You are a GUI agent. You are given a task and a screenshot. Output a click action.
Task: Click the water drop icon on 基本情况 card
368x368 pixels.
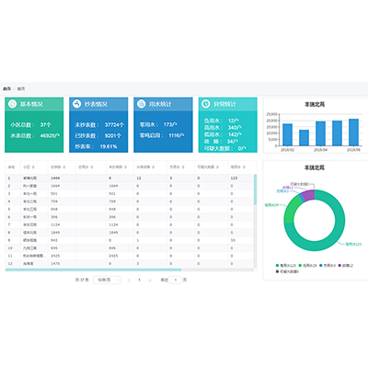[12, 104]
